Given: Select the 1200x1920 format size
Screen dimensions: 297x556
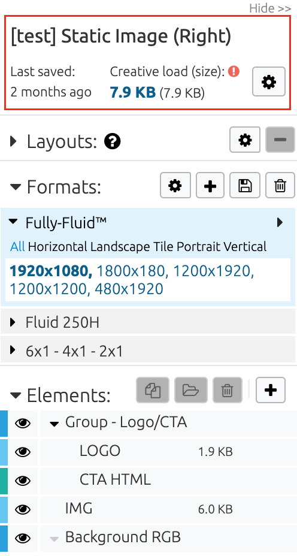Looking at the screenshot, I should pyautogui.click(x=214, y=271).
